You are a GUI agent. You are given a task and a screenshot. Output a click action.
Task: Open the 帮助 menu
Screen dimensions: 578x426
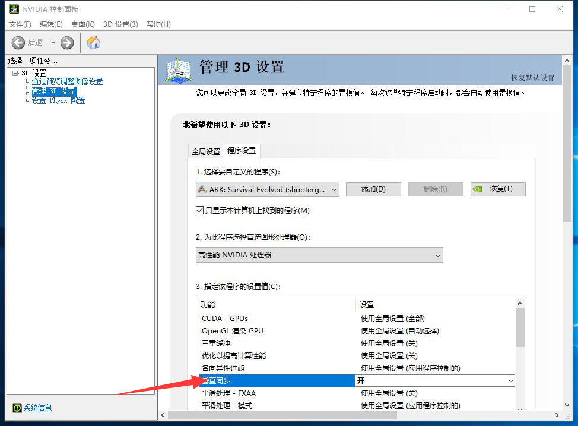[158, 24]
